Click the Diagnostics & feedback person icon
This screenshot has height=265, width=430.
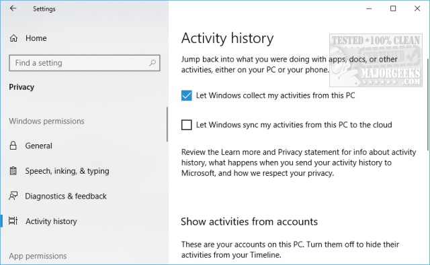point(13,196)
